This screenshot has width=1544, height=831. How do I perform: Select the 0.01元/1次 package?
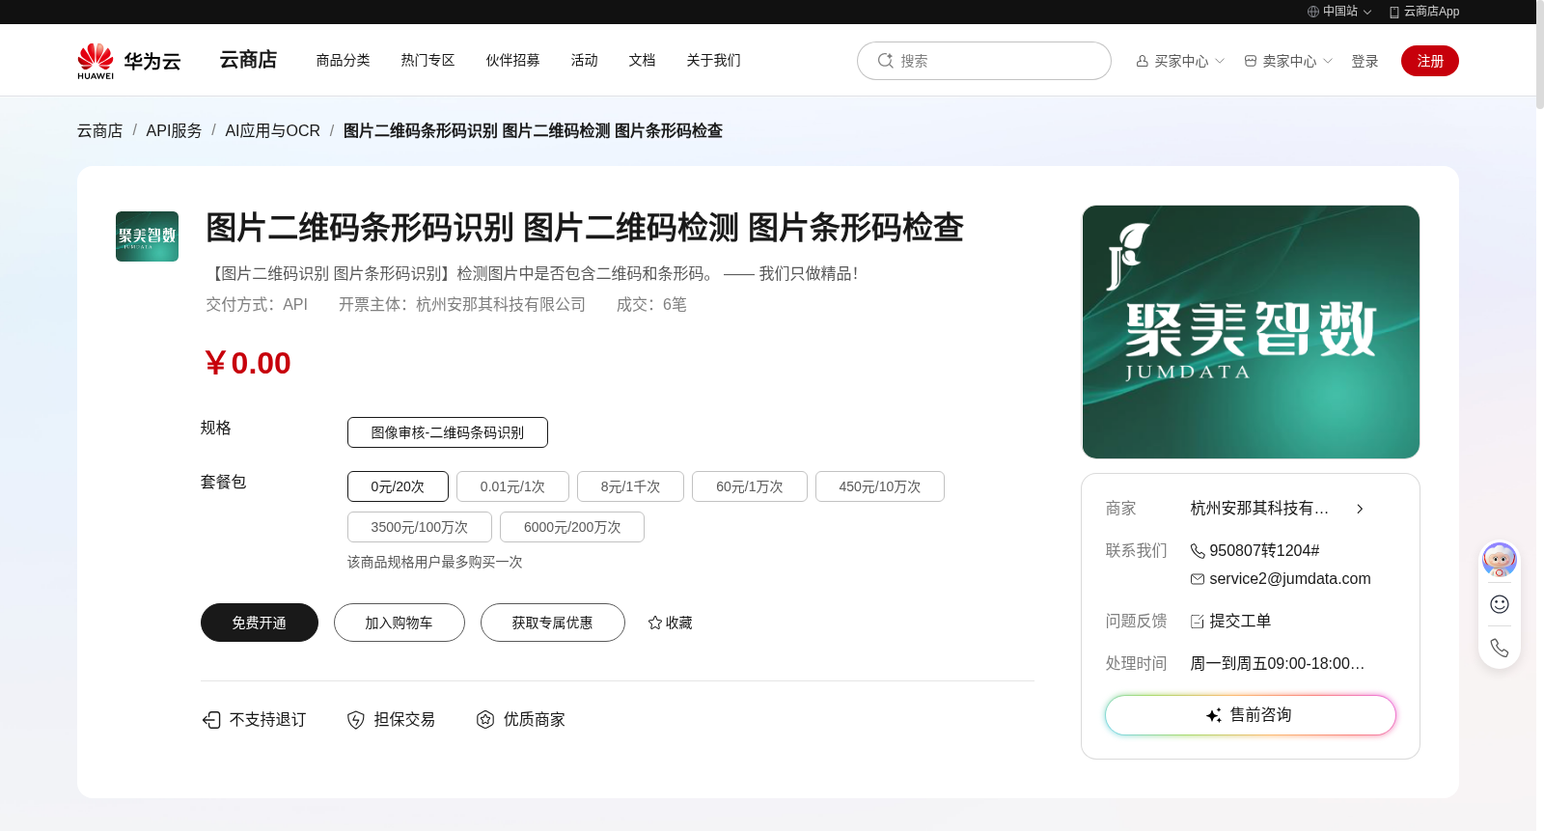tap(512, 486)
